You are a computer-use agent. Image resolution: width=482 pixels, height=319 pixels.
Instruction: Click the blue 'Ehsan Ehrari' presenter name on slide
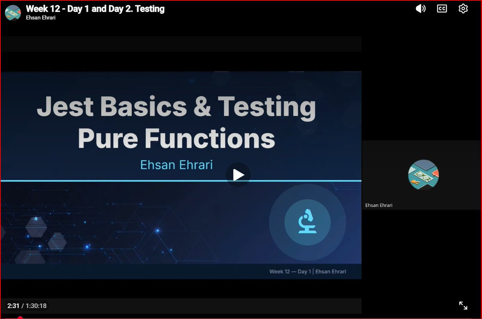click(176, 165)
